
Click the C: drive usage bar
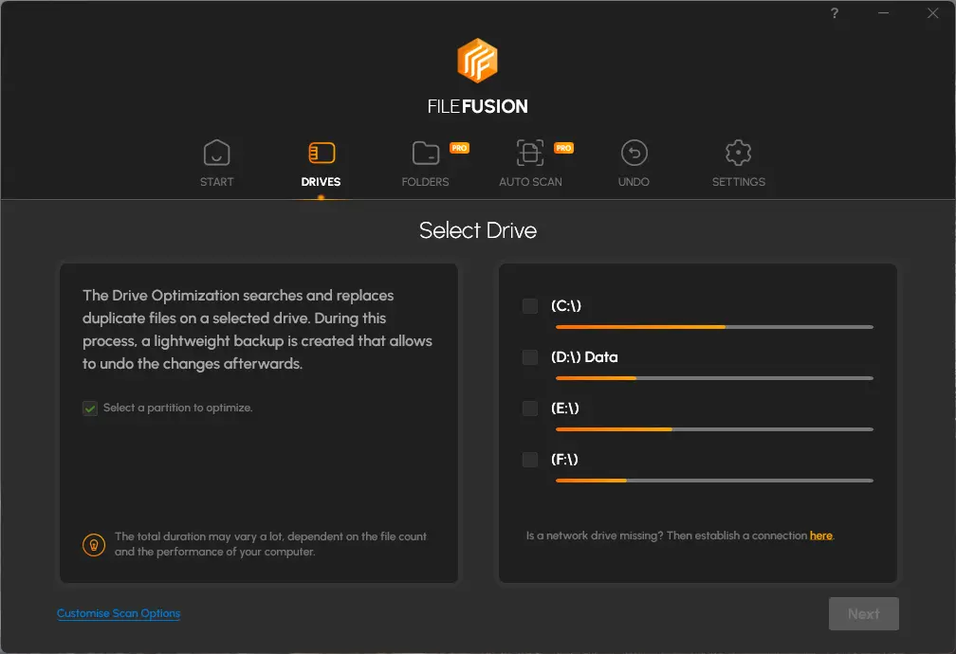[713, 327]
